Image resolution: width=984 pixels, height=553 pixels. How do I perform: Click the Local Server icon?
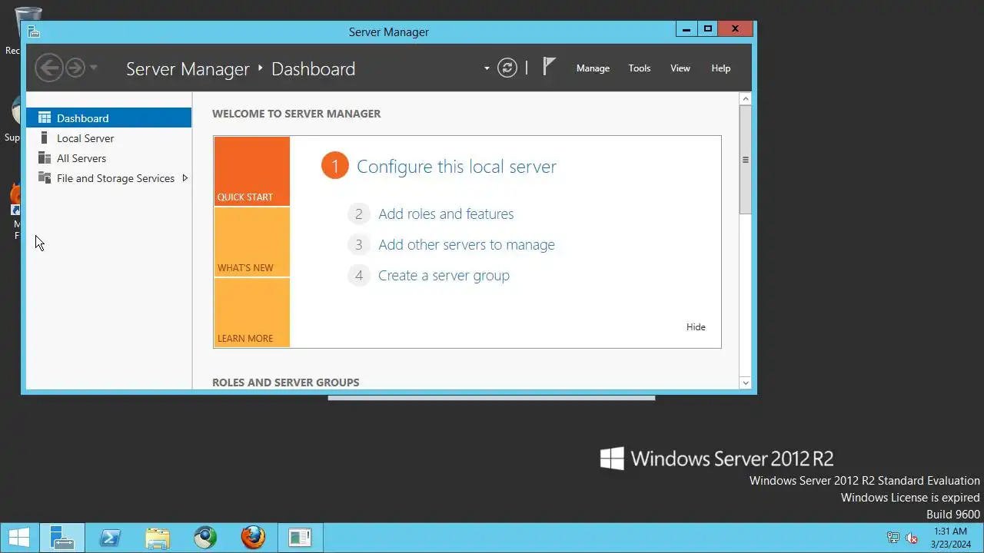[45, 138]
